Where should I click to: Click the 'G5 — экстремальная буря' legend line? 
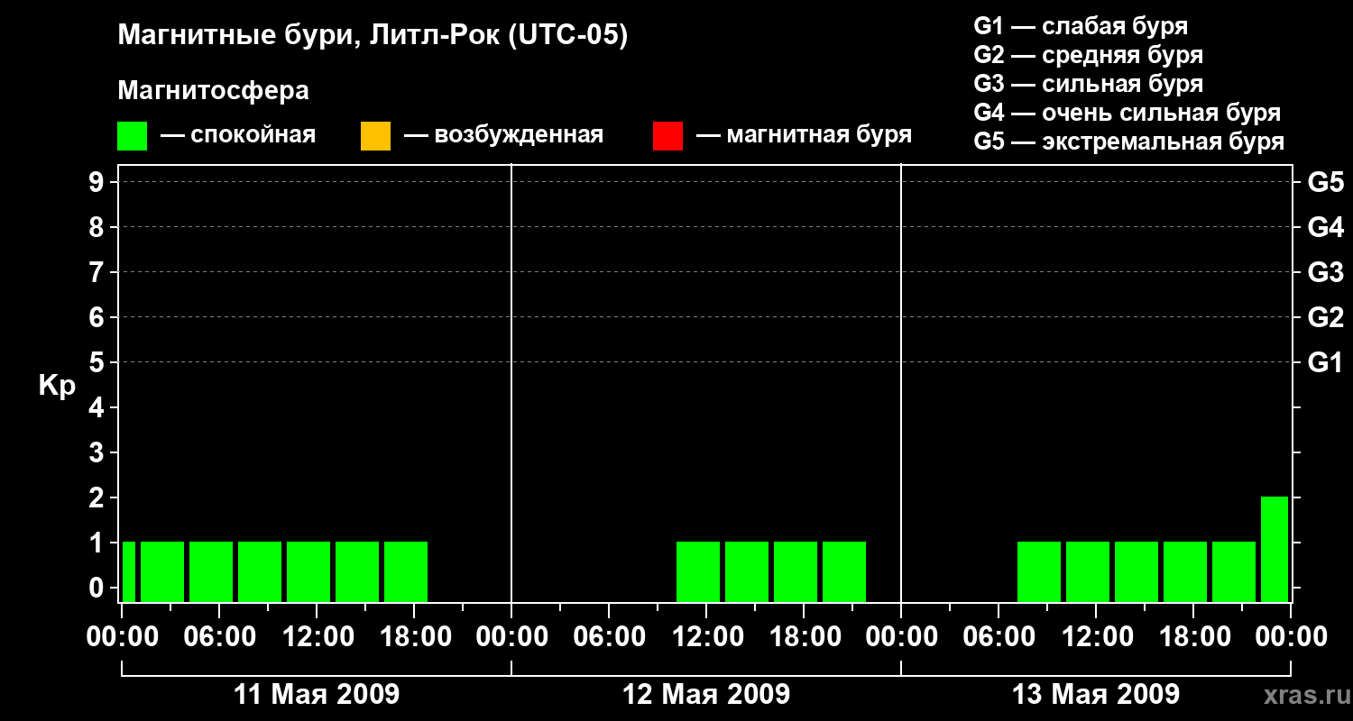point(1128,141)
